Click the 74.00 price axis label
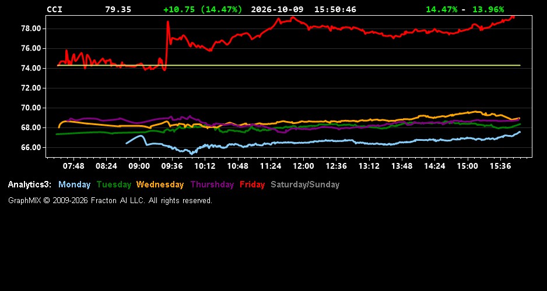This screenshot has height=291, width=547. (31, 68)
